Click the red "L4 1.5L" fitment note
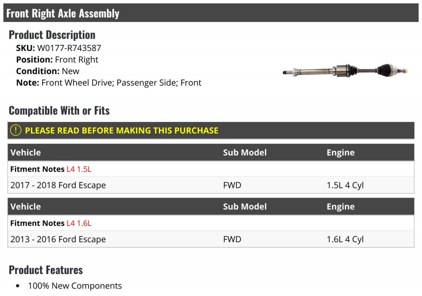Image resolution: width=422 pixels, height=296 pixels. point(79,169)
